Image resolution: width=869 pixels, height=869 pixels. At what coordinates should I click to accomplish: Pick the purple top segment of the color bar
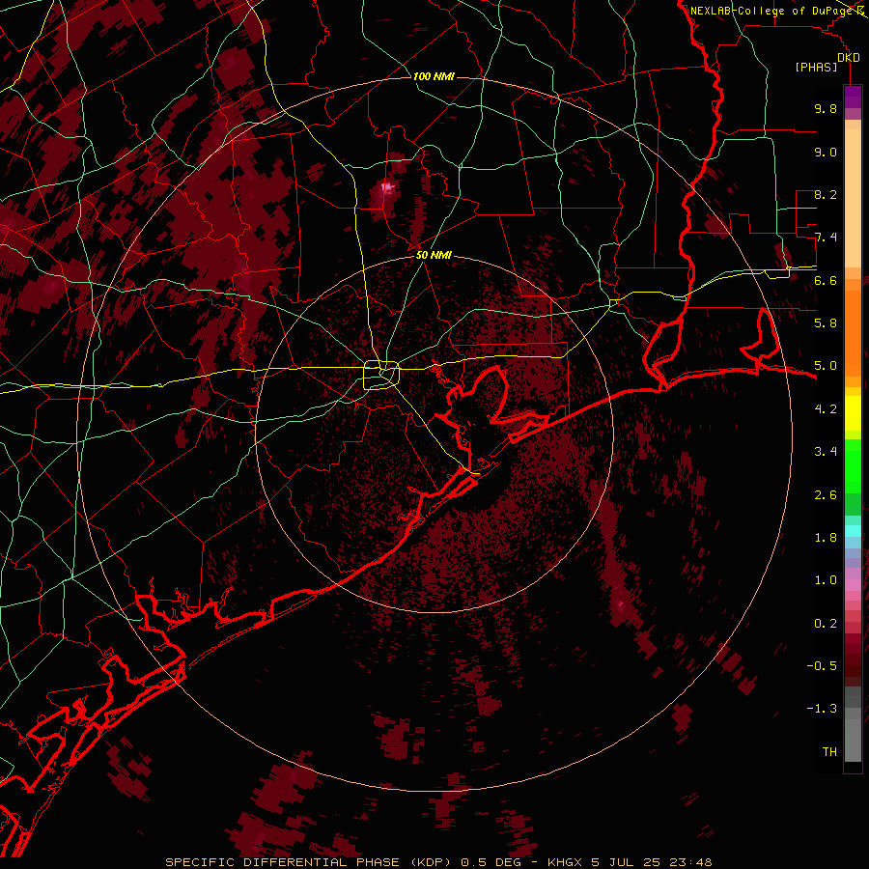pos(853,97)
